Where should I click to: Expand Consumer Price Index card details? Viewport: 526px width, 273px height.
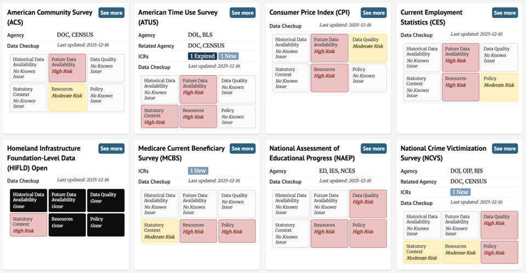point(374,13)
